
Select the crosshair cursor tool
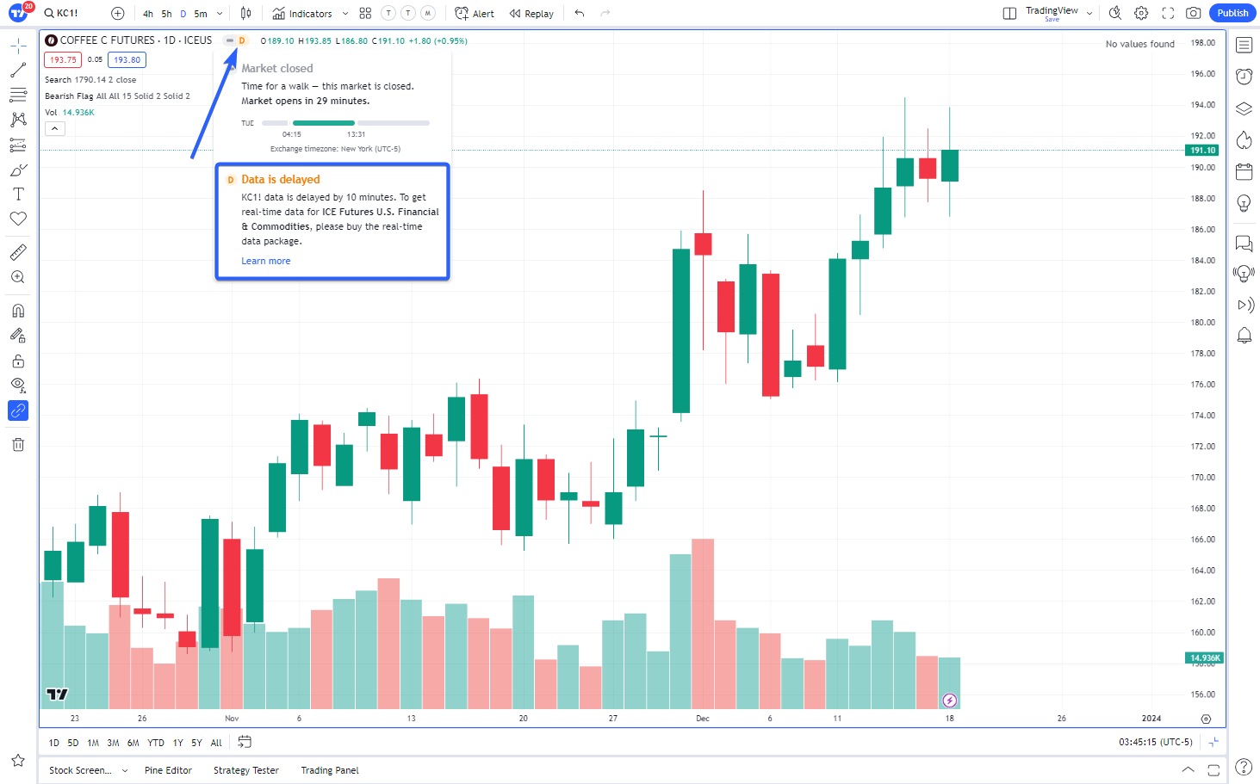coord(18,46)
